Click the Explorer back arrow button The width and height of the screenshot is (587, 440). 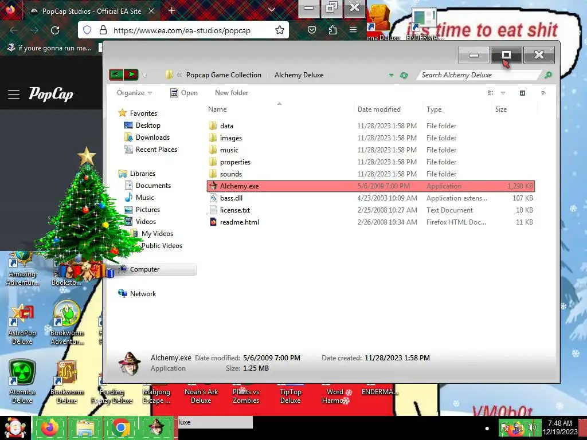[x=116, y=74]
